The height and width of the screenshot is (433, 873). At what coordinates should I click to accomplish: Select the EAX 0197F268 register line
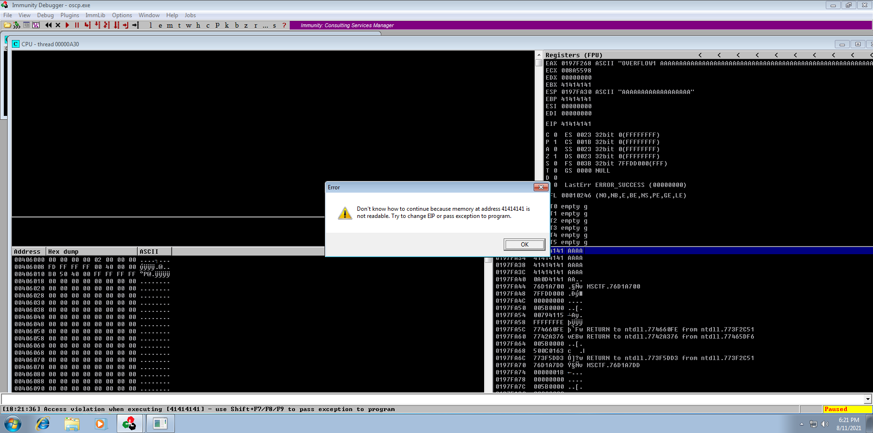tap(709, 63)
